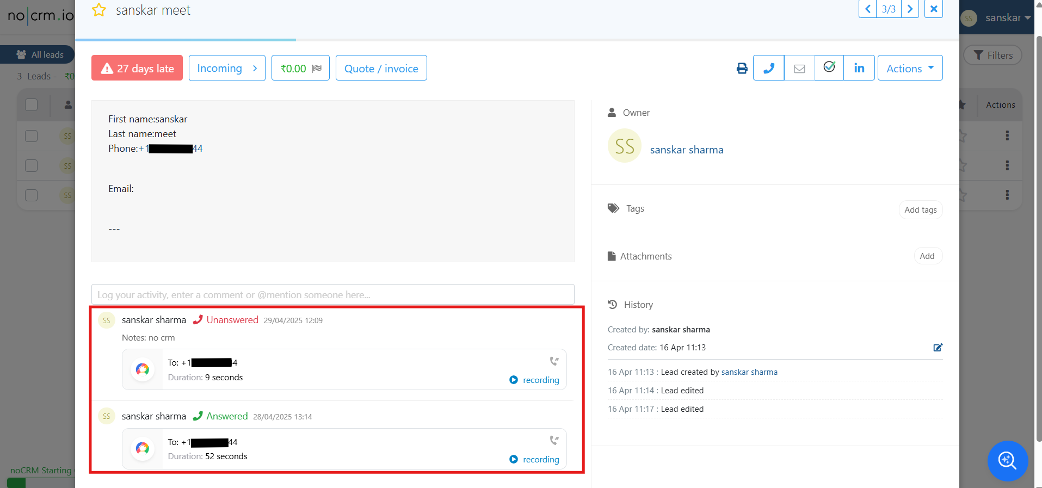This screenshot has height=488, width=1042.
Task: Toggle select-all leads checkbox
Action: pos(32,104)
